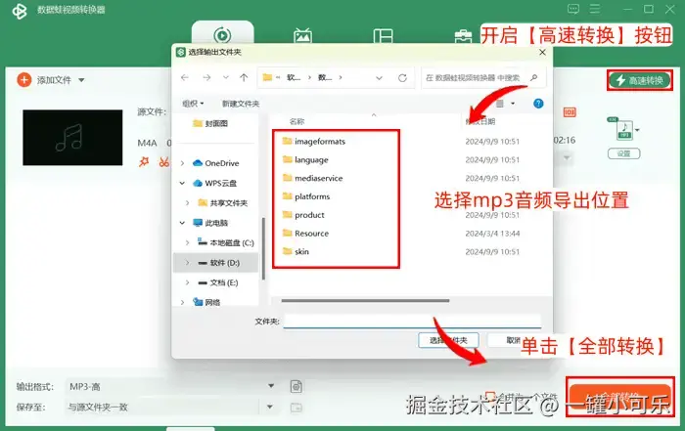This screenshot has width=685, height=431.
Task: Click the scissors cut icon
Action: (163, 162)
